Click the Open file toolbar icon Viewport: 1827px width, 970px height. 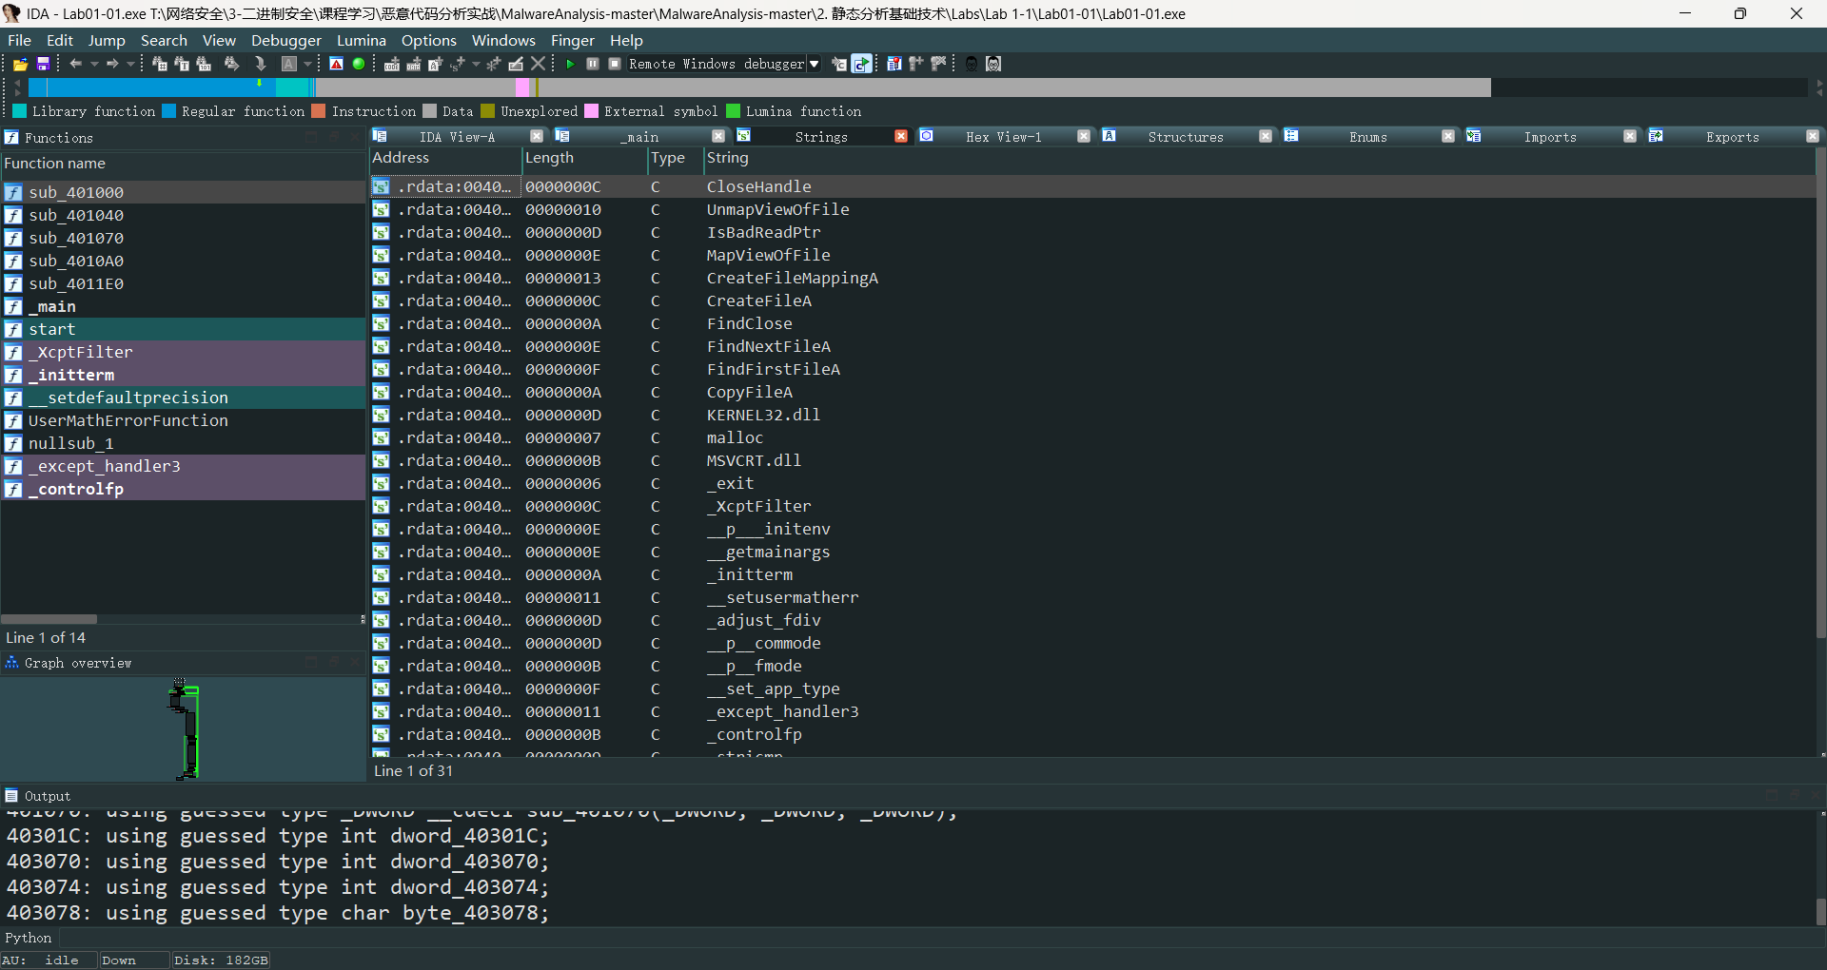(x=20, y=64)
